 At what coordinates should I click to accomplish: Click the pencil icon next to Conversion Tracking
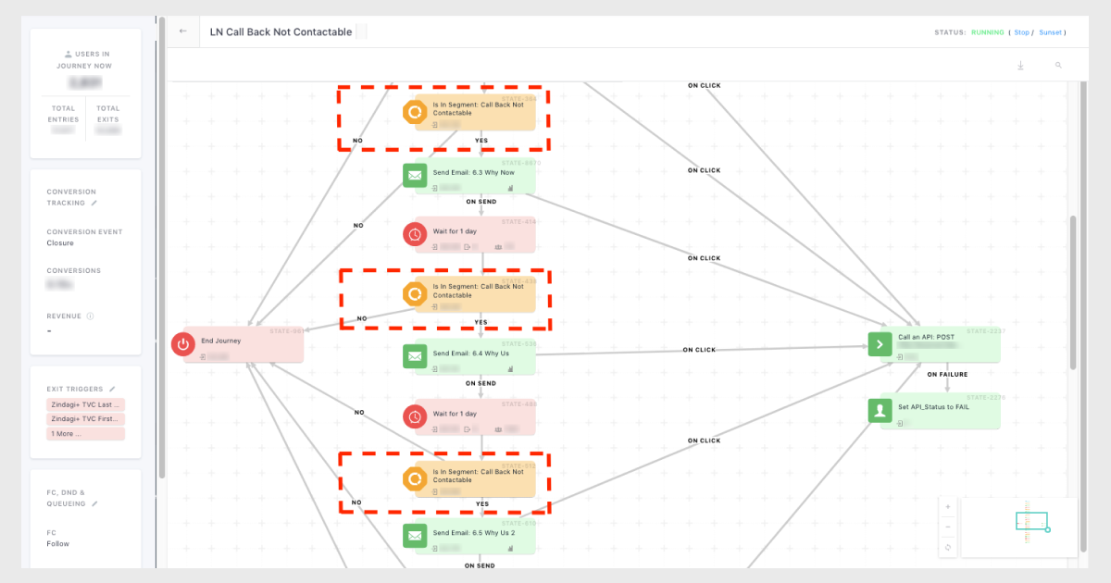pos(94,203)
